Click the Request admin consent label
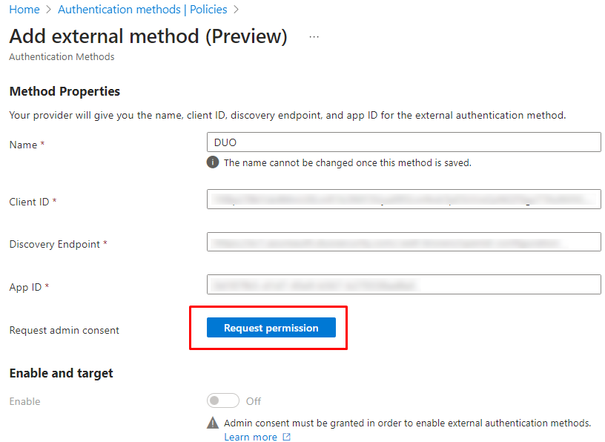 [x=64, y=330]
